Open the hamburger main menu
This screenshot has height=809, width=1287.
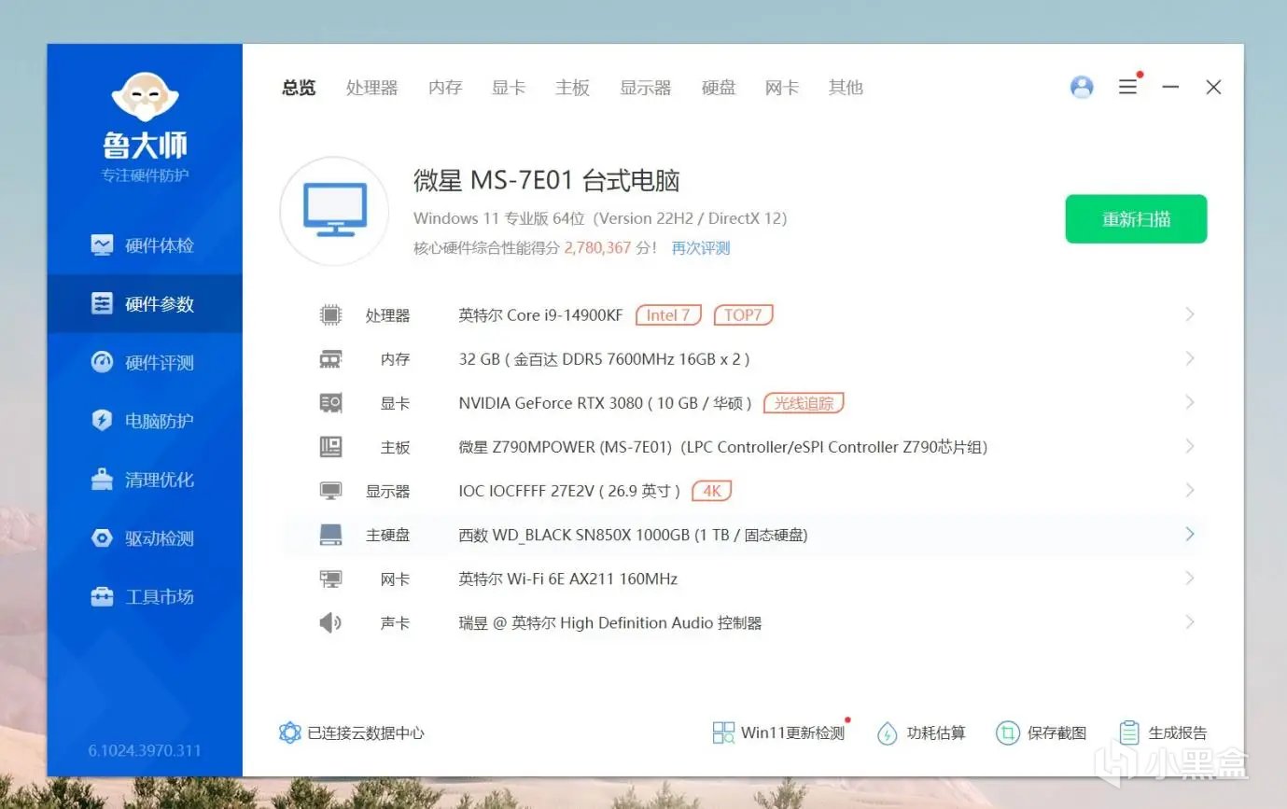1128,87
